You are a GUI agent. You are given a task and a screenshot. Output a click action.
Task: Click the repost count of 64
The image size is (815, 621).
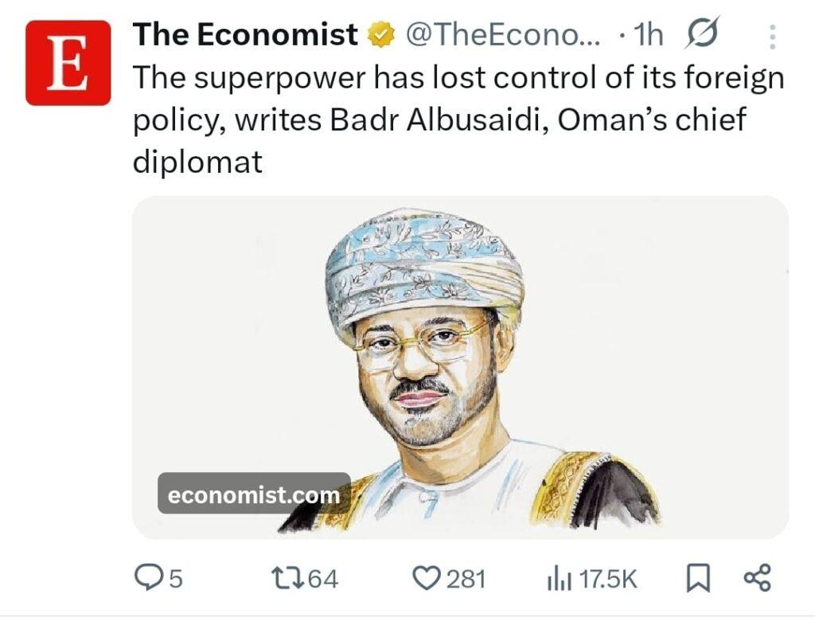[322, 579]
